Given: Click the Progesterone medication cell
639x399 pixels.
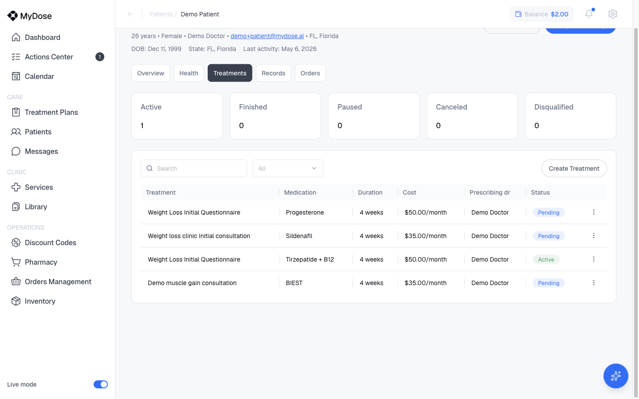Looking at the screenshot, I should (x=305, y=212).
